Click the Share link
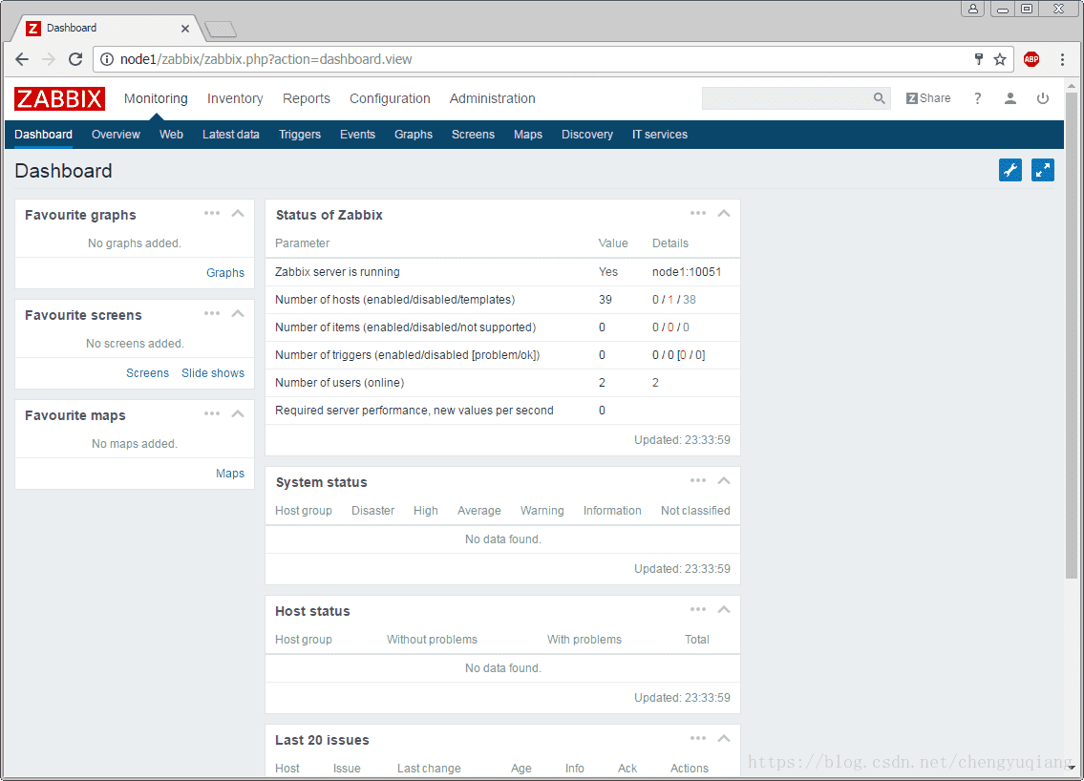 [x=928, y=98]
